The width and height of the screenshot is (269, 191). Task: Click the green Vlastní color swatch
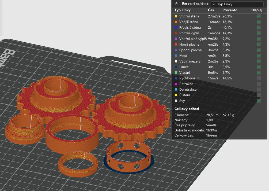click(x=176, y=72)
